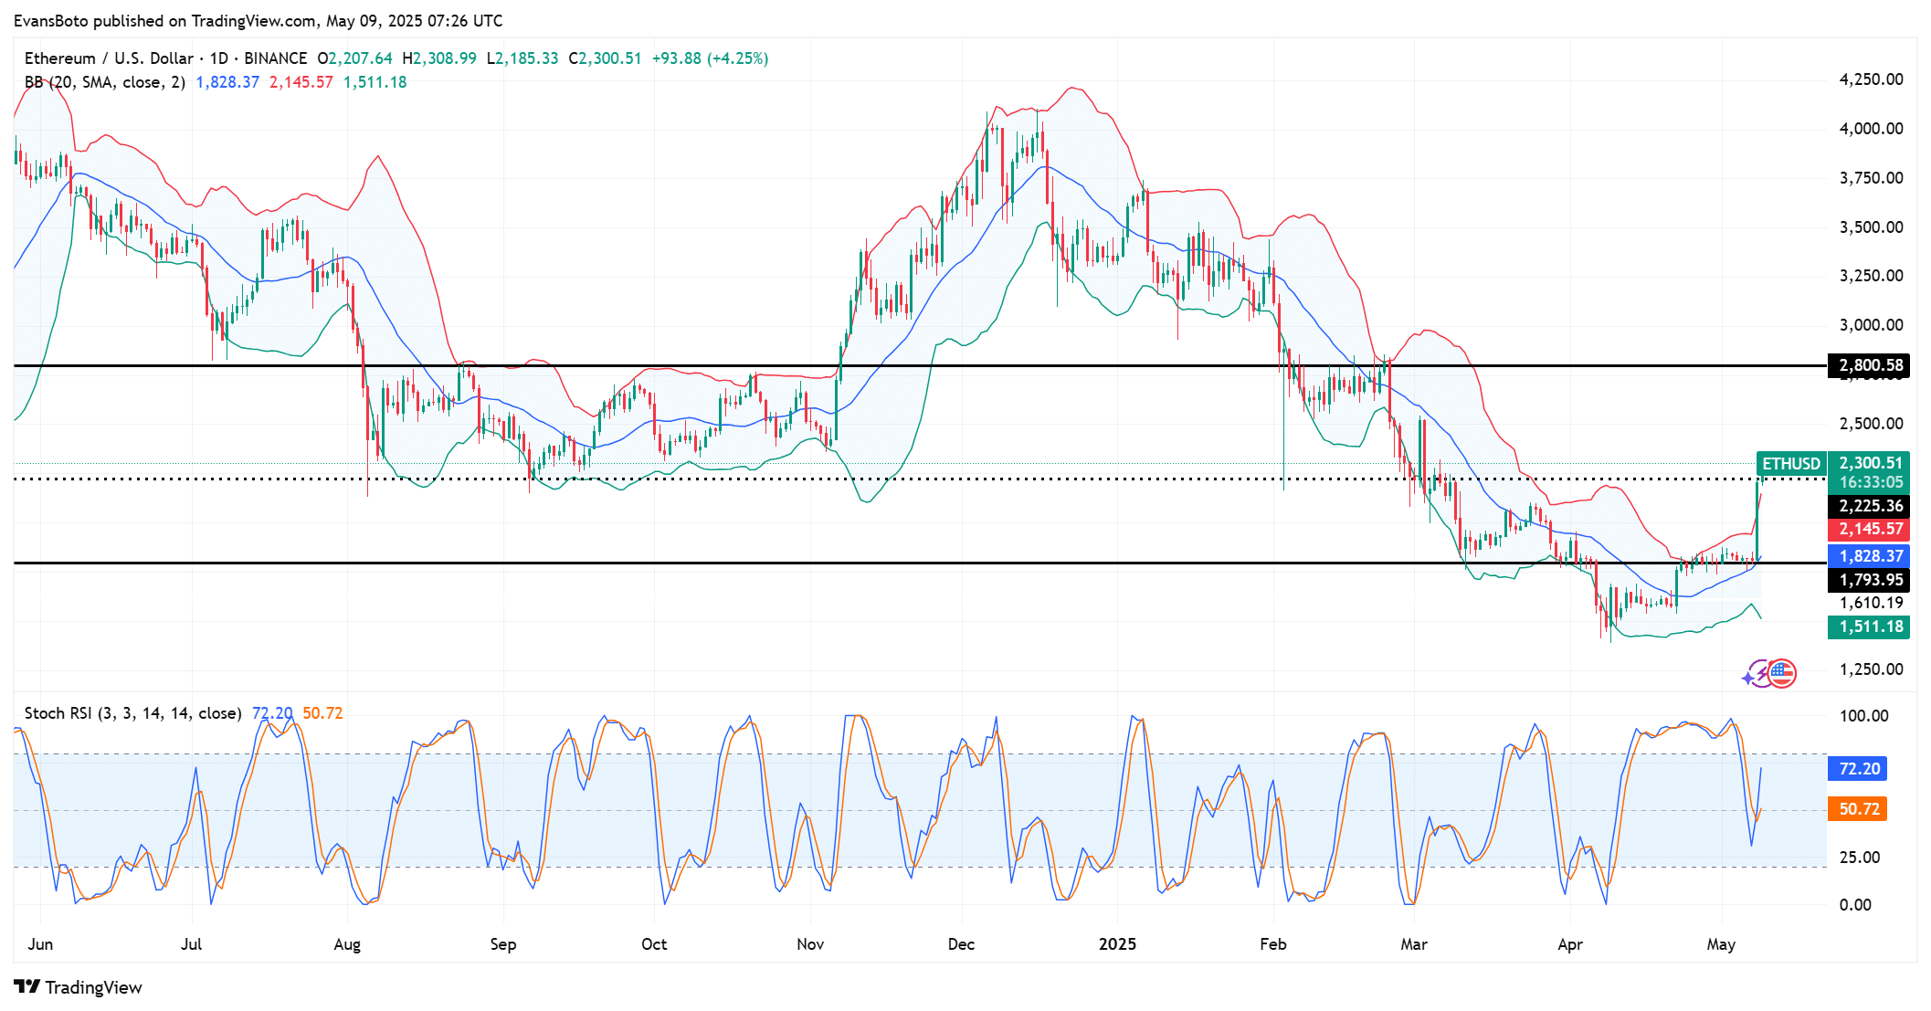Select the Stoch RSI indicator legend title
1931x1011 pixels.
click(x=132, y=713)
